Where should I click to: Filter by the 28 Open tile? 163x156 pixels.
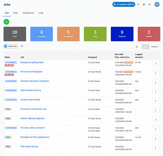coord(15,34)
